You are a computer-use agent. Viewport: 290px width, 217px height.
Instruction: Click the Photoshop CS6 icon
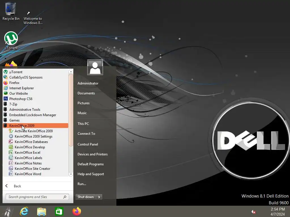point(6,99)
